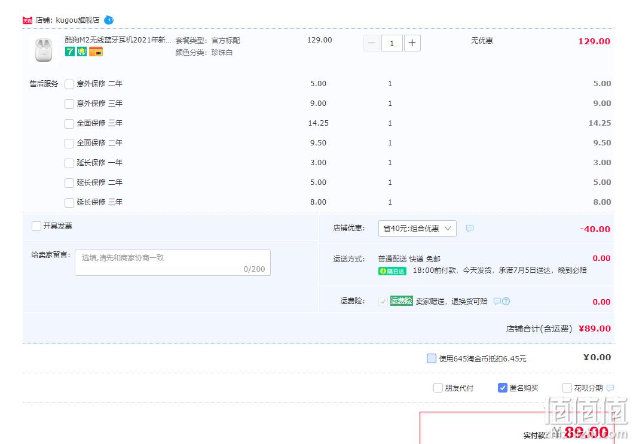Viewport: 633px width, 444px height.
Task: Click the bold 14.25 total for 全面保修 三年
Action: 600,123
